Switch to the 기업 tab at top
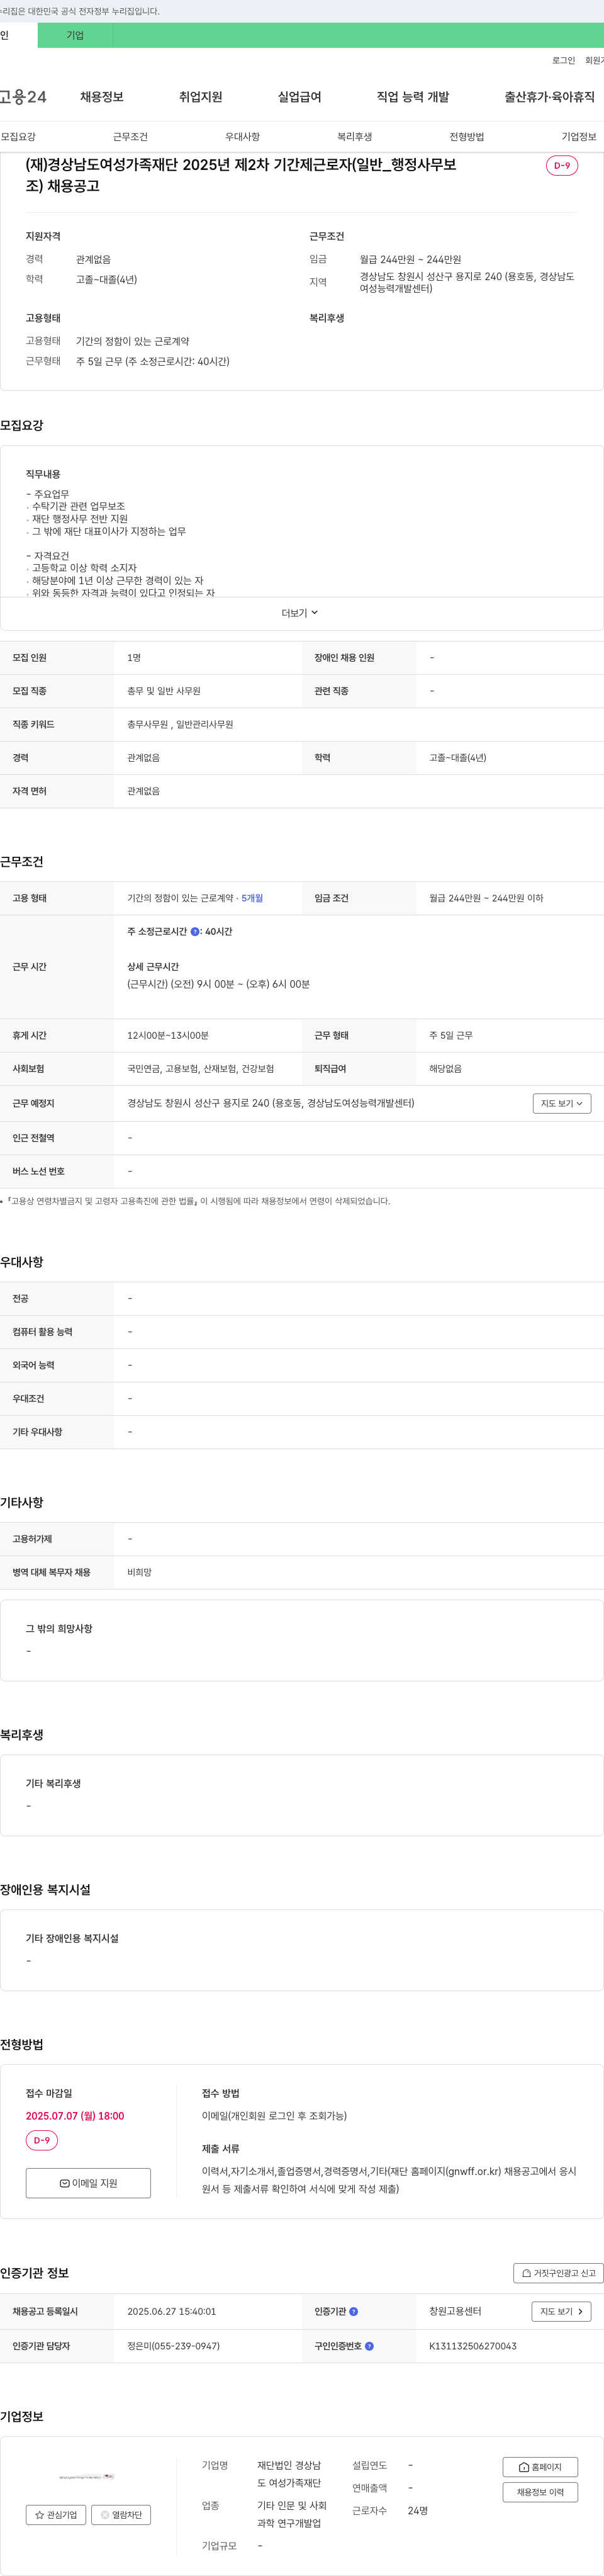The image size is (604, 2576). tap(75, 35)
